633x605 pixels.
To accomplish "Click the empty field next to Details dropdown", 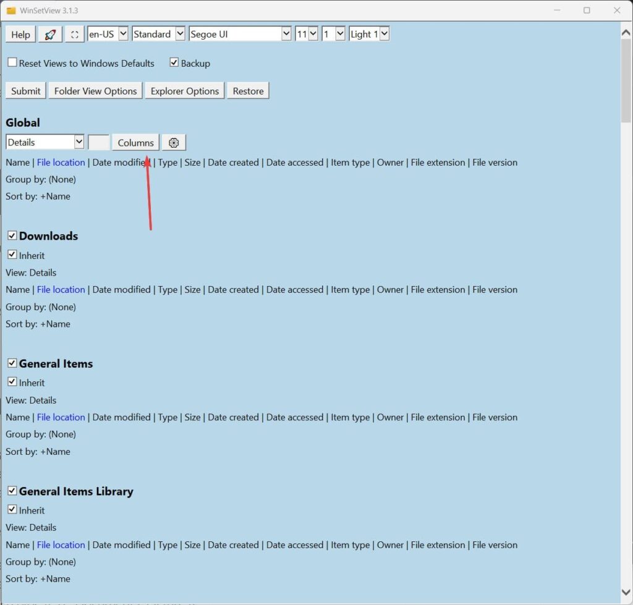I will [x=98, y=142].
